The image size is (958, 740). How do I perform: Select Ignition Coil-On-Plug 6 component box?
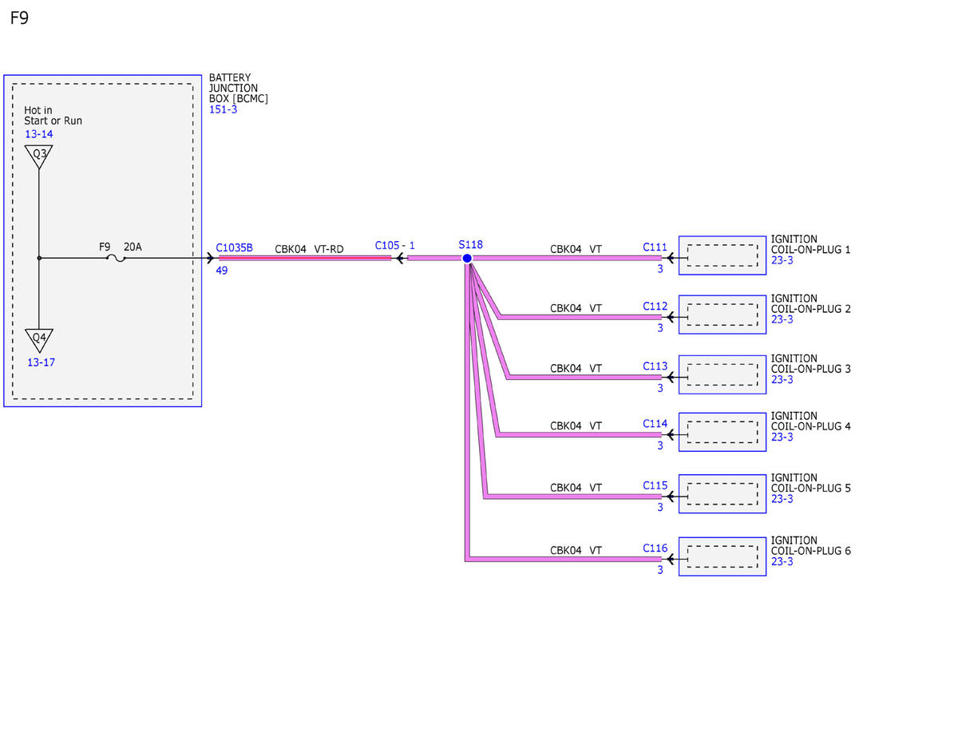coord(722,556)
